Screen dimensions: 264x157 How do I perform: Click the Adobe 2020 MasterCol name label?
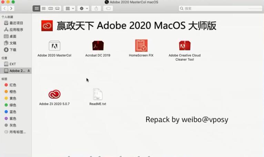pos(54,55)
